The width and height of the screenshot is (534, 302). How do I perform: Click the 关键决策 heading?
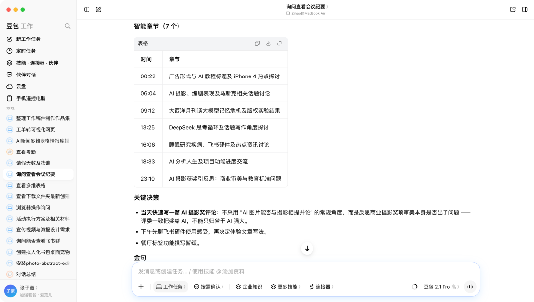(146, 198)
